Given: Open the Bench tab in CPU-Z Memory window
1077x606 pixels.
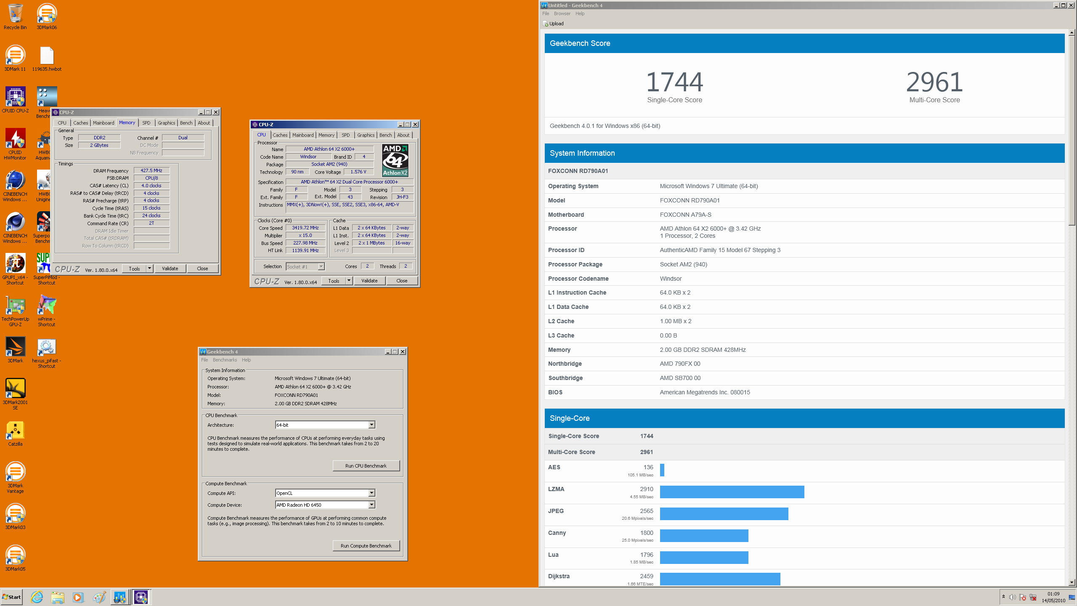Looking at the screenshot, I should (186, 123).
